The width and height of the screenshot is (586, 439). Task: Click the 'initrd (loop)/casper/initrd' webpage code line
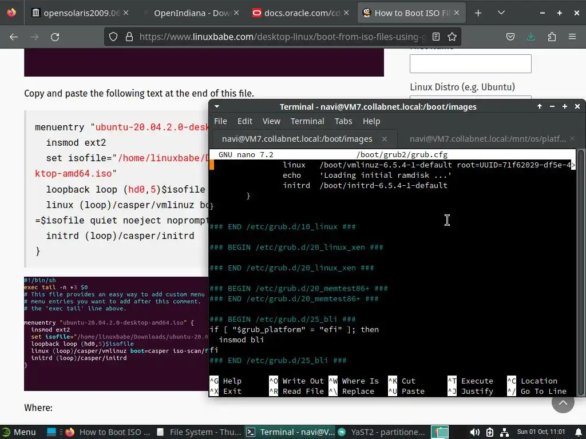coord(120,236)
